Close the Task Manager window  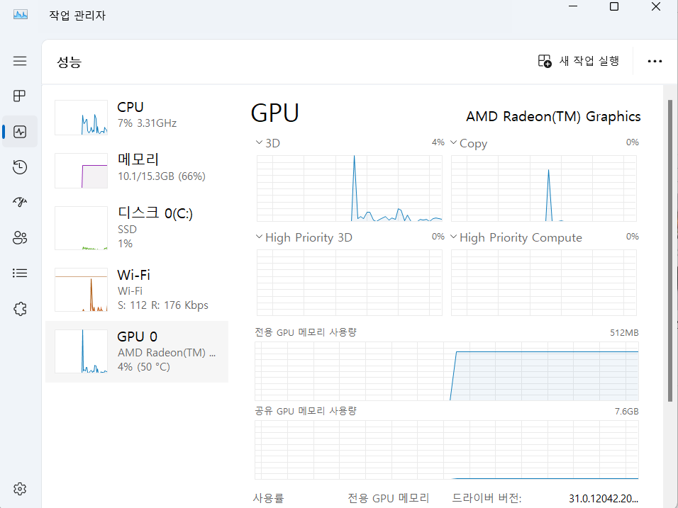656,6
